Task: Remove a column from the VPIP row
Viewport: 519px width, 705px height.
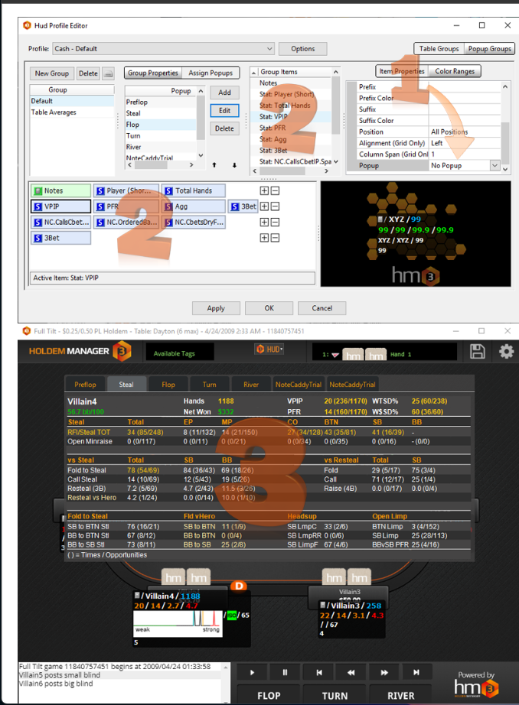Action: pyautogui.click(x=275, y=206)
